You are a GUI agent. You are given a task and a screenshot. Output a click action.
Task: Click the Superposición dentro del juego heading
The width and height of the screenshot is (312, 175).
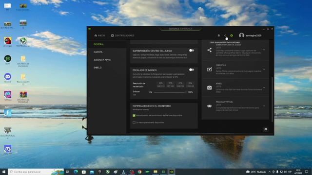click(x=152, y=51)
